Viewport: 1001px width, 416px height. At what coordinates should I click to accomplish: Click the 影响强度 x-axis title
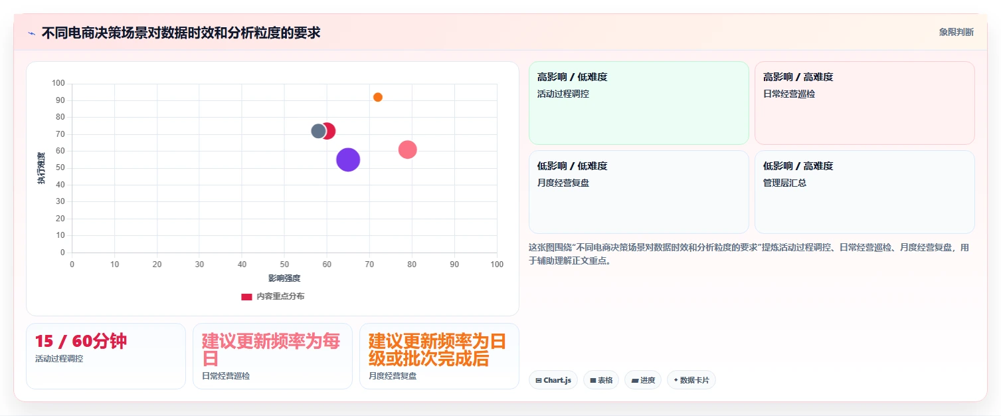[x=284, y=278]
